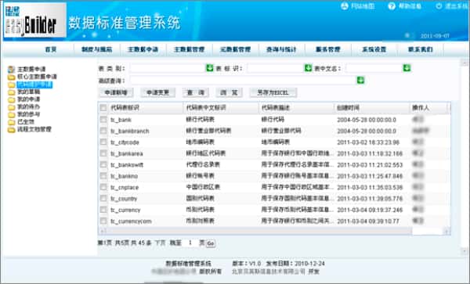Open the 表类别 green dropdown arrow
This screenshot has height=284, width=470.
pos(210,68)
